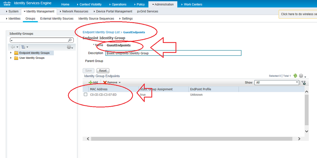Click the green refresh icon above the table

pyautogui.click(x=295, y=76)
